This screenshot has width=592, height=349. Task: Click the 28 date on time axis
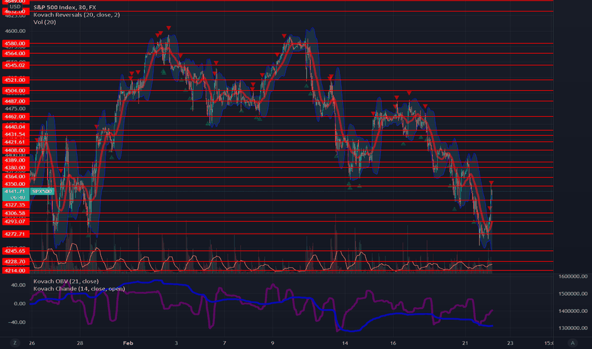79,343
